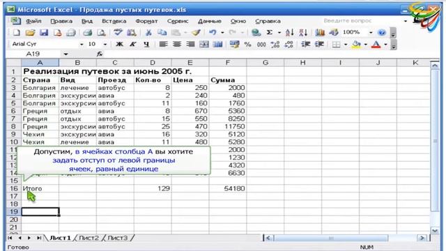Open the Research (reference) tool icon
The width and height of the screenshot is (446, 251).
(132, 33)
